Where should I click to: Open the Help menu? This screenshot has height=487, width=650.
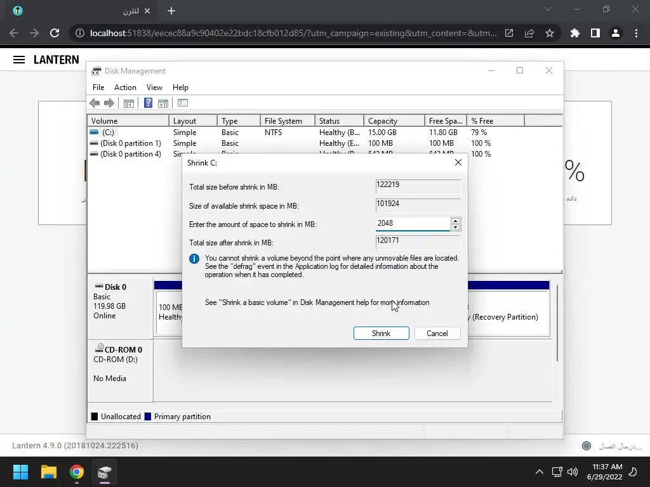180,88
